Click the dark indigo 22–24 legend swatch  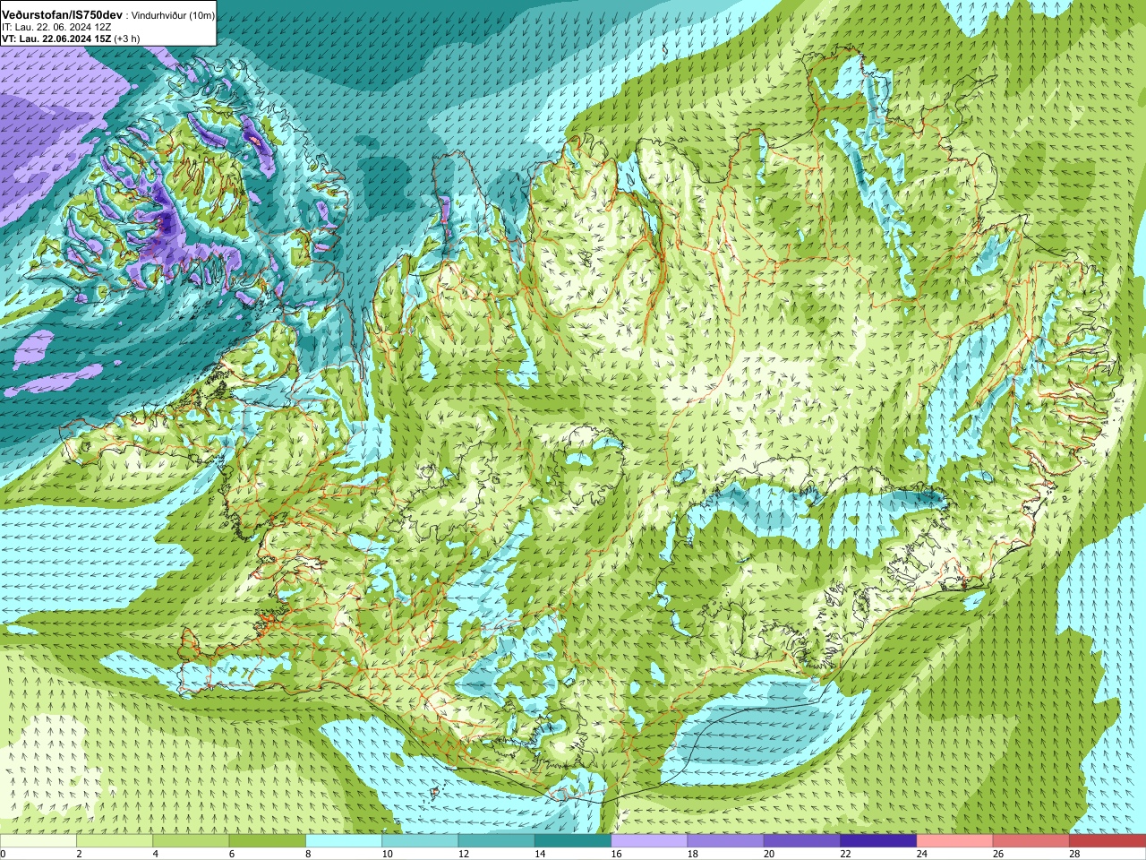coord(878,840)
